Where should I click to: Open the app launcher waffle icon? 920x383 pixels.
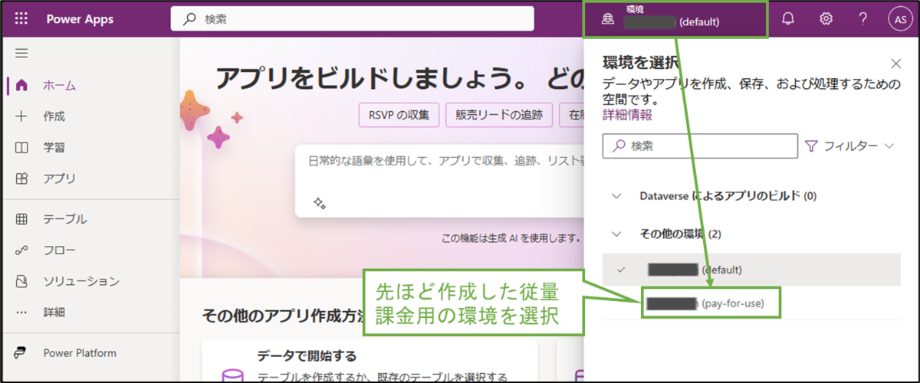[x=21, y=19]
